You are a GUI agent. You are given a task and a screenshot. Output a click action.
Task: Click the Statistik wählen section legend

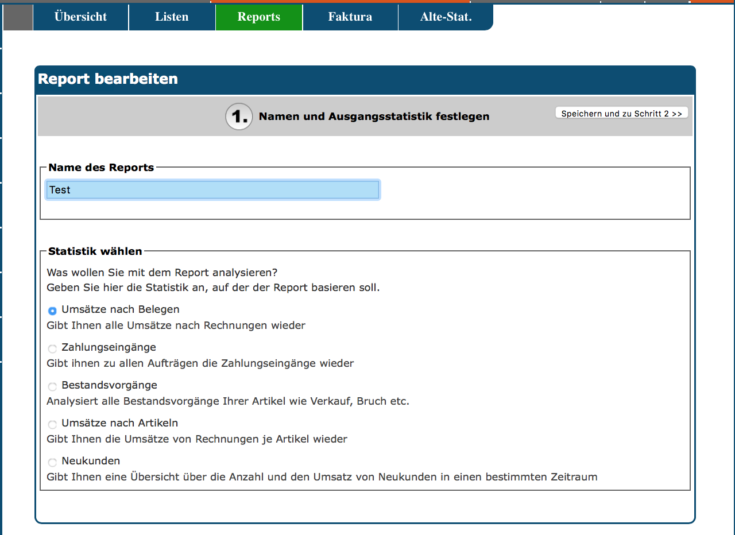coord(95,251)
